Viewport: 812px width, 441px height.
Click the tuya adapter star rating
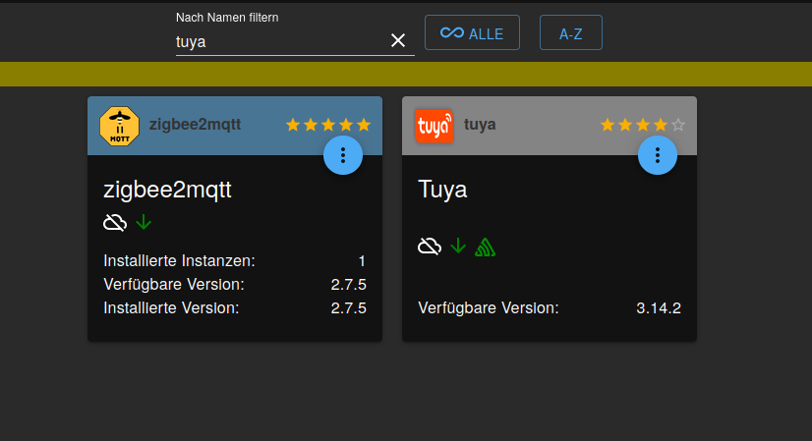point(643,125)
